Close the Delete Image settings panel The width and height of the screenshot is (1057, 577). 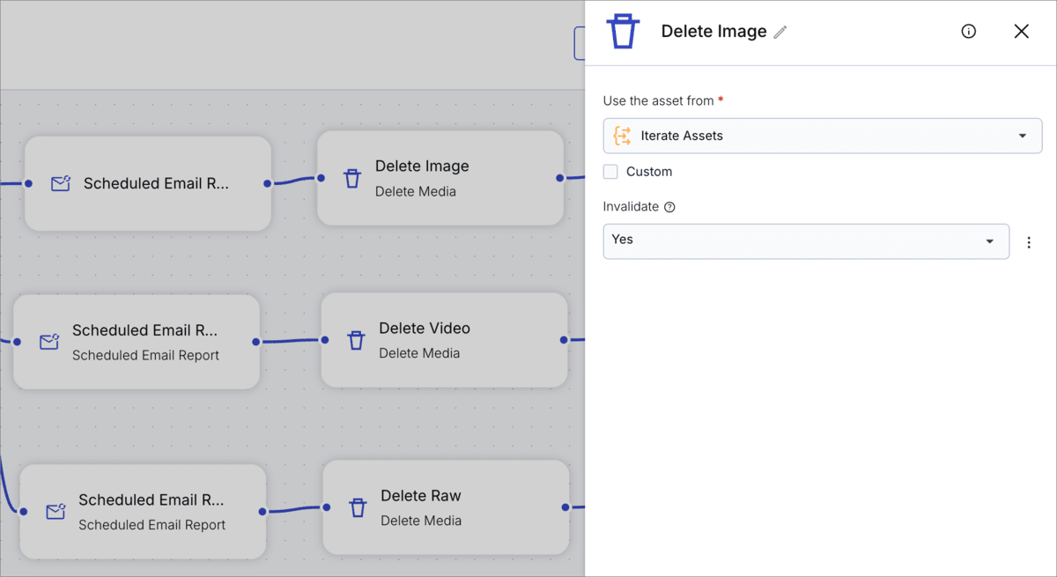[x=1021, y=31]
